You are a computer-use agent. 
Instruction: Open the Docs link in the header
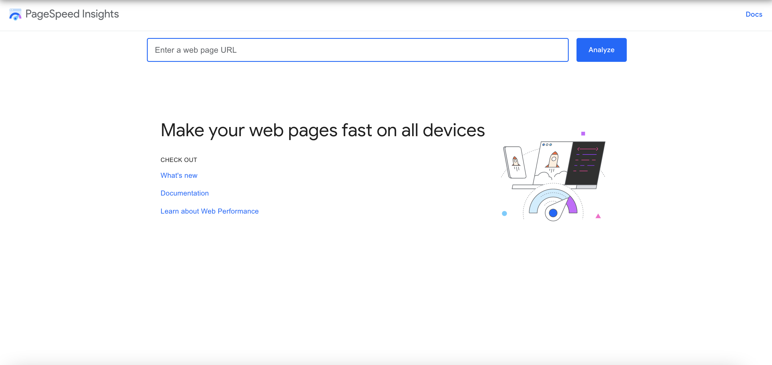click(754, 14)
